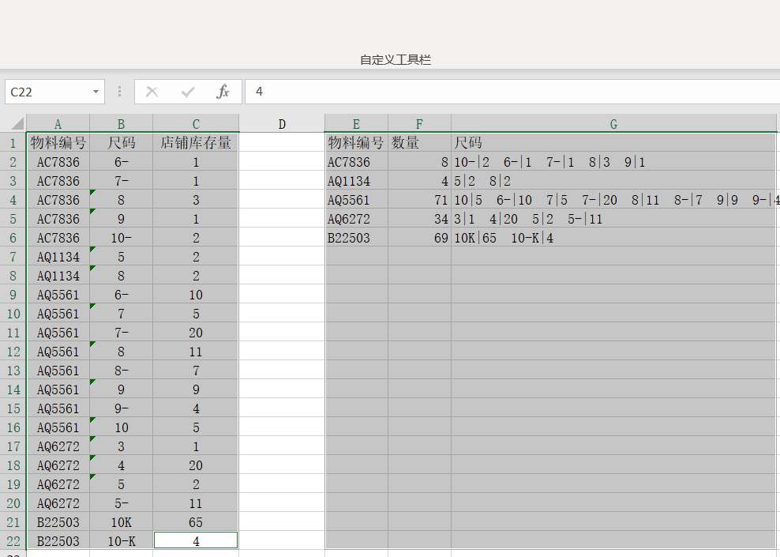
Task: Select cell B13 with 8-
Action: pos(121,371)
